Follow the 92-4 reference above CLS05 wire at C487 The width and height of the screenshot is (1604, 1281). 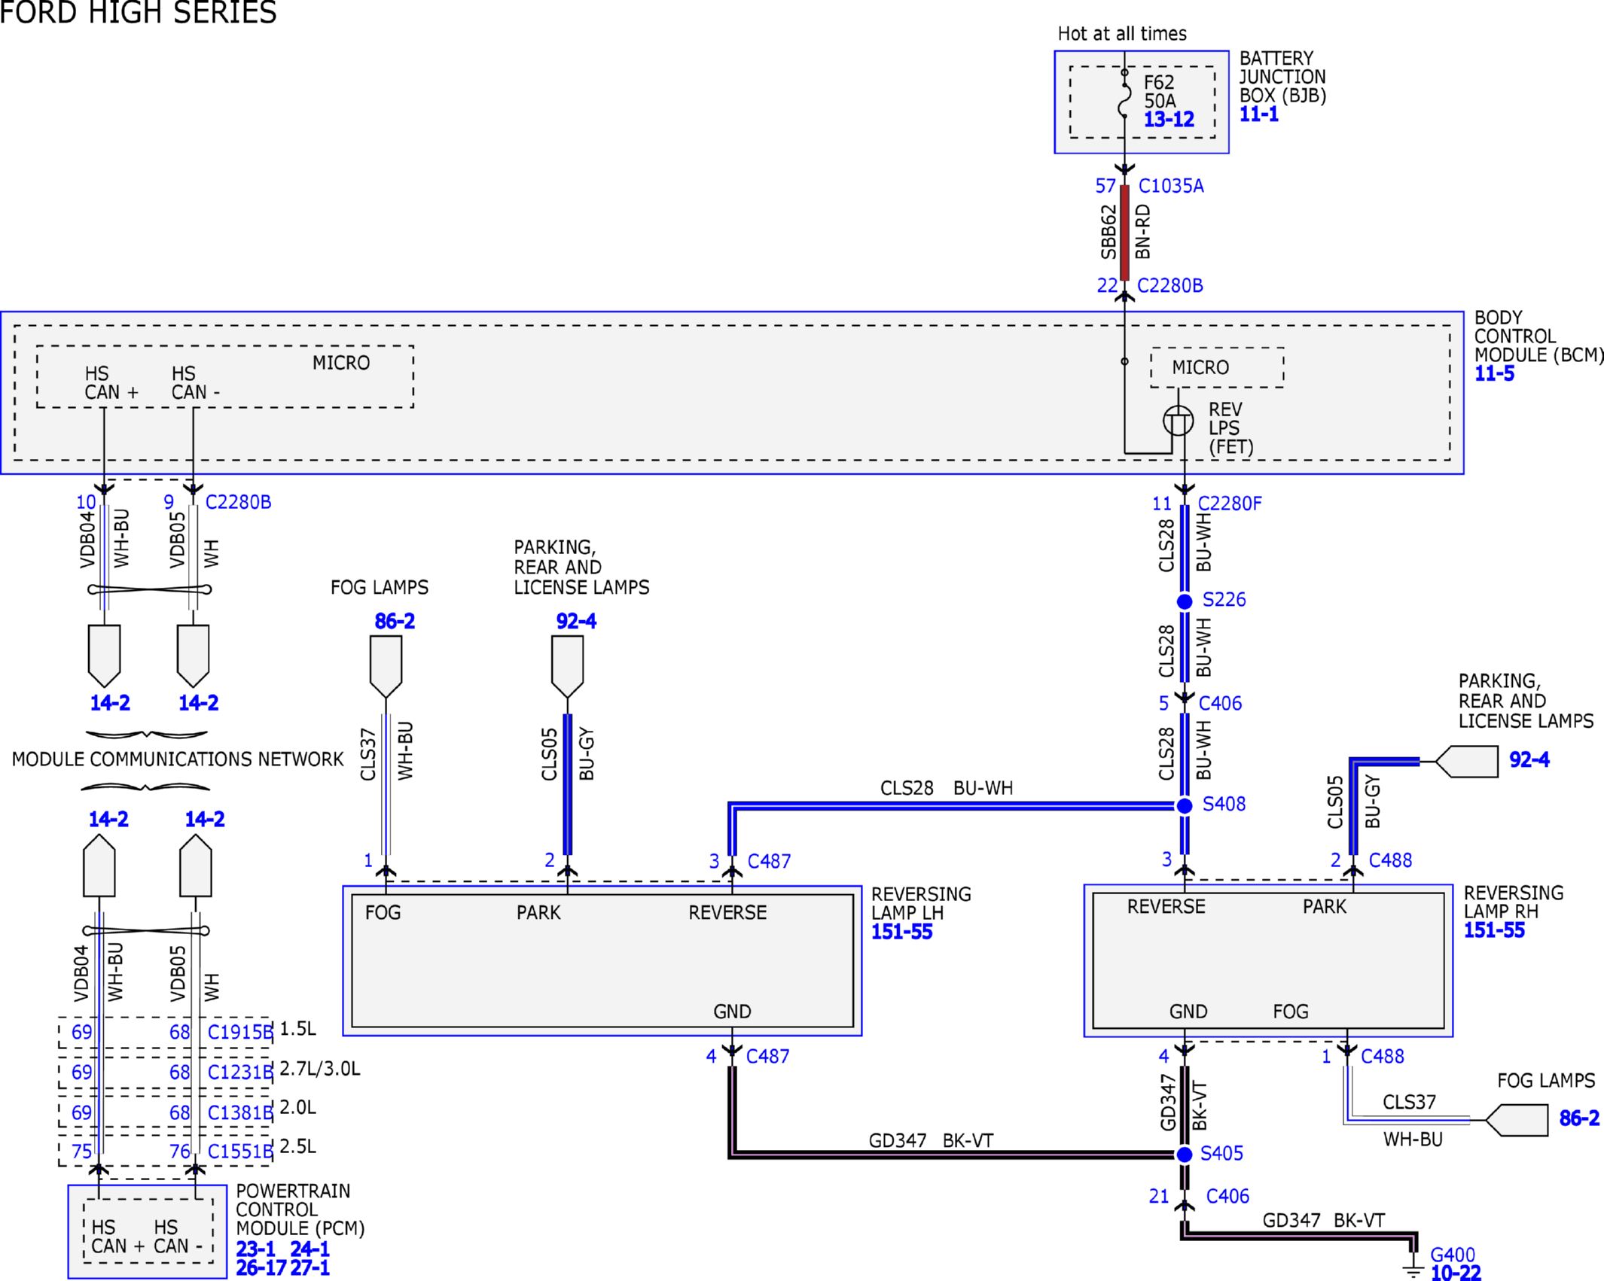point(576,621)
